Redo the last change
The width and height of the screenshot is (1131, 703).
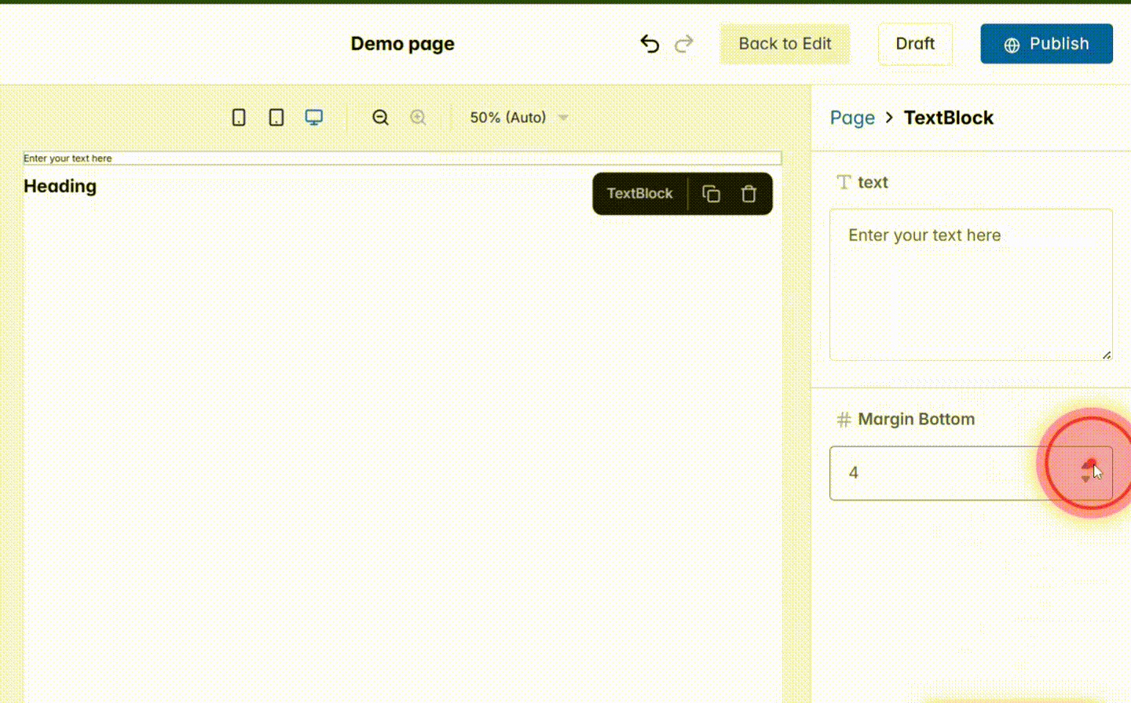(684, 44)
